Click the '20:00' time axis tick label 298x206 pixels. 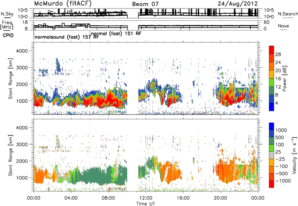pyautogui.click(x=220, y=198)
